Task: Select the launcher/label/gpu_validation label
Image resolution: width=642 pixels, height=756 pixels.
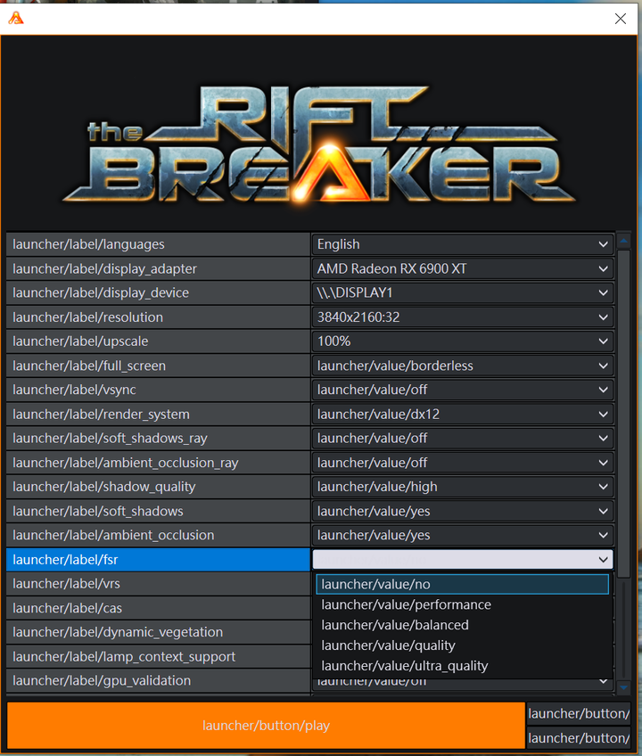Action: click(158, 681)
